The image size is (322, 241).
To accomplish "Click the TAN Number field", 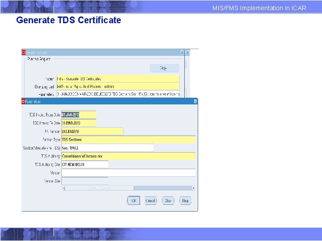I will pyautogui.click(x=92, y=131).
